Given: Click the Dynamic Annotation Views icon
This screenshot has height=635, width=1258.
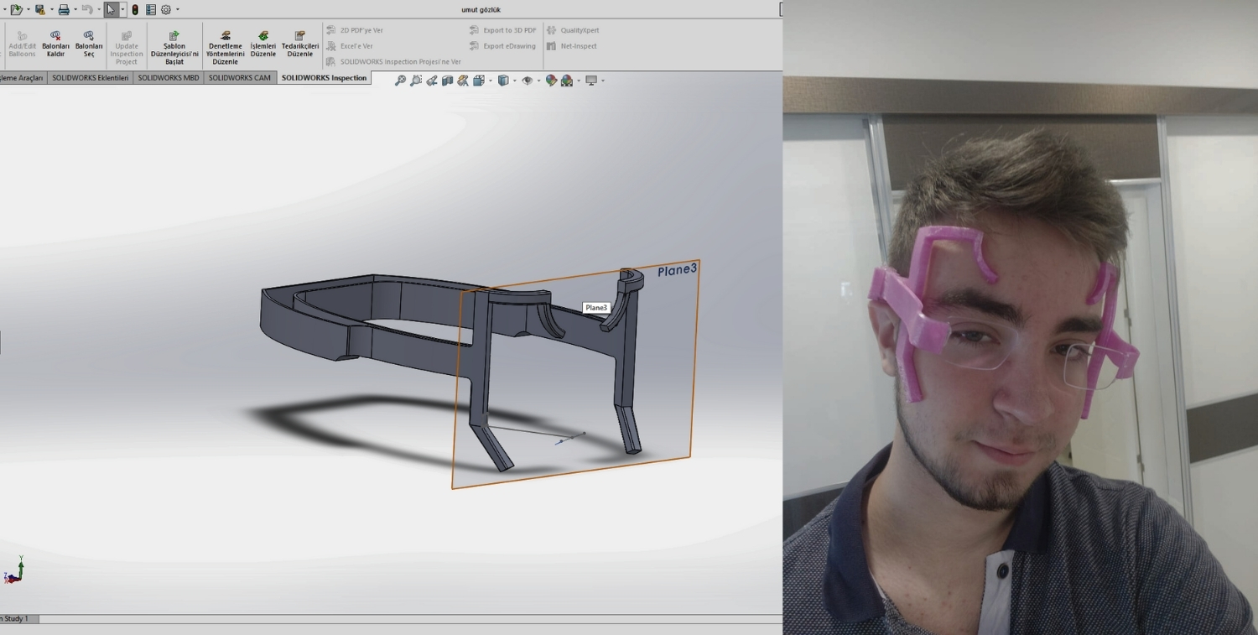Looking at the screenshot, I should [x=463, y=81].
